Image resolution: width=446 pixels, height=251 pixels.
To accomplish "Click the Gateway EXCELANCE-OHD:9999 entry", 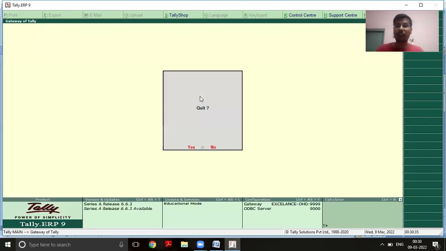I will click(282, 204).
